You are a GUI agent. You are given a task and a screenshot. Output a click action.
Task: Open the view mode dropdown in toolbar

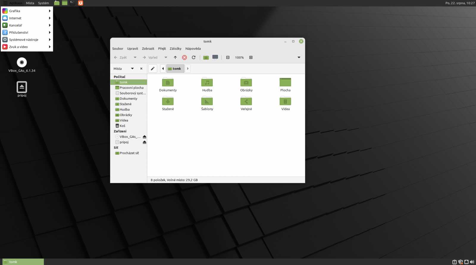tap(299, 58)
